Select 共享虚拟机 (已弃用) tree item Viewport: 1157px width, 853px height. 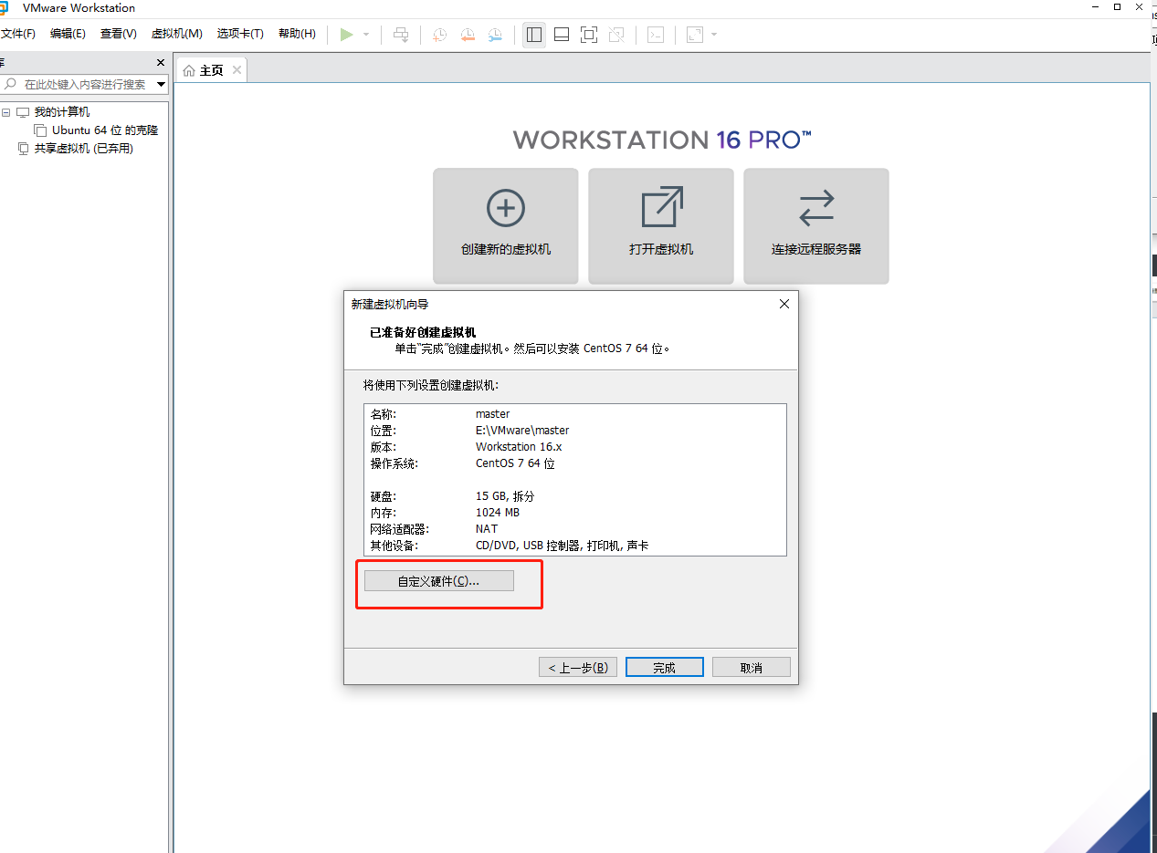(84, 149)
